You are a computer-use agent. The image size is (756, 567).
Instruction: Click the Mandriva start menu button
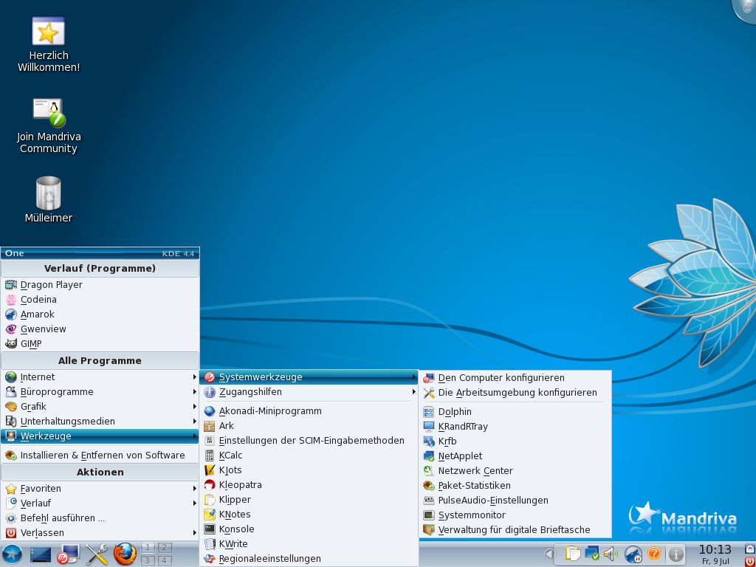tap(12, 554)
